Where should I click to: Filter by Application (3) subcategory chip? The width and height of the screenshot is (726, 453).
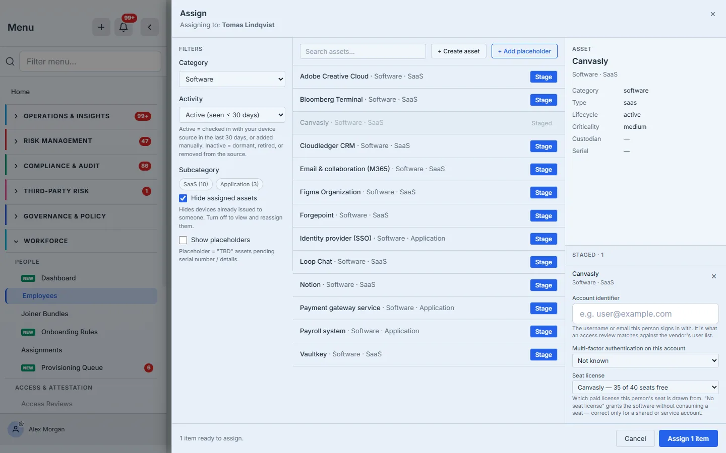click(239, 184)
